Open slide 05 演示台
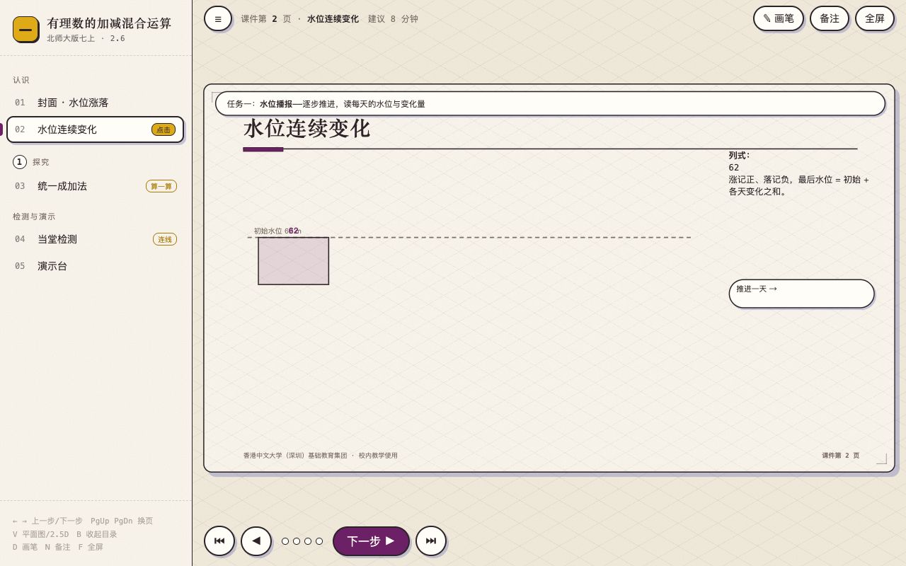The height and width of the screenshot is (566, 906). pyautogui.click(x=95, y=266)
